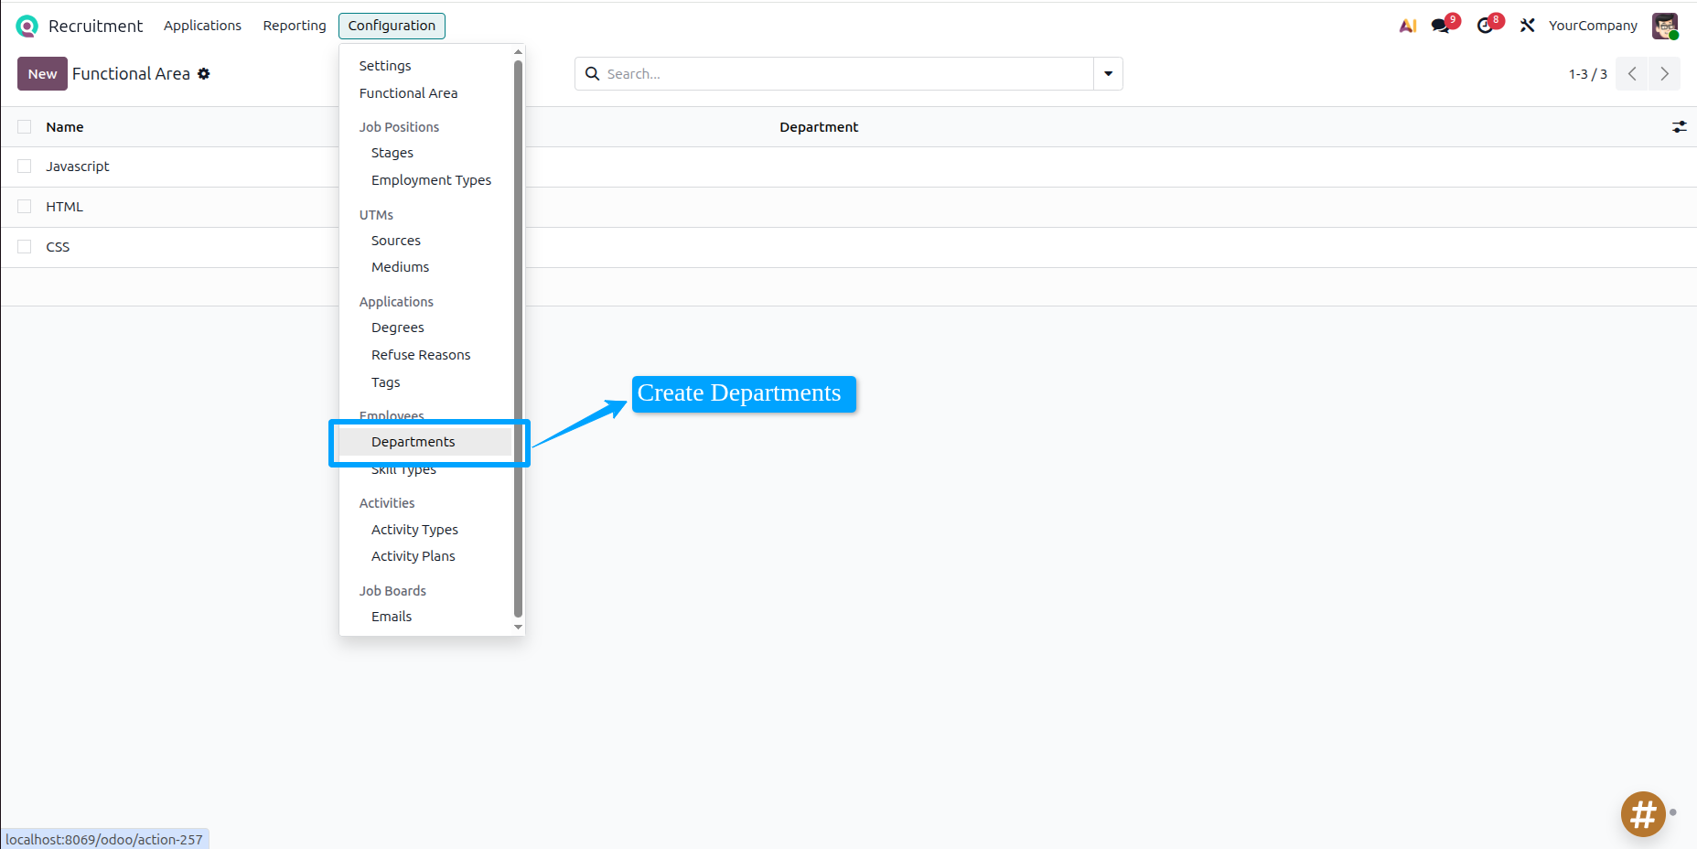Screen dimensions: 1697x849
Task: Select Emails under Job Boards
Action: click(392, 617)
